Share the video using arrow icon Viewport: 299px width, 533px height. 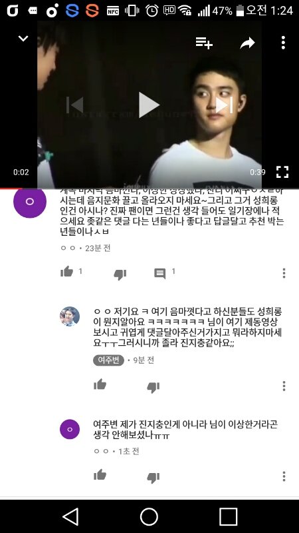tap(247, 43)
